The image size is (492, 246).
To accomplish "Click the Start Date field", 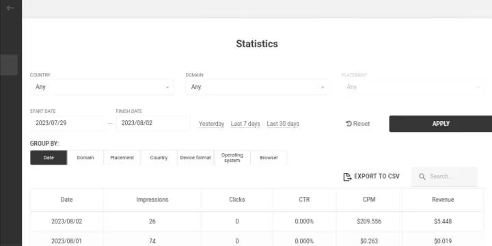I will point(67,123).
